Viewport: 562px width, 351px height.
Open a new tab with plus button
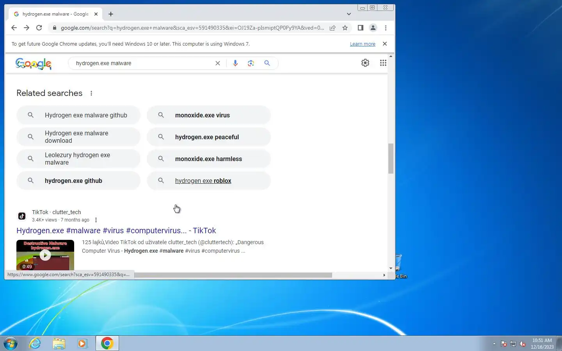[x=111, y=14]
